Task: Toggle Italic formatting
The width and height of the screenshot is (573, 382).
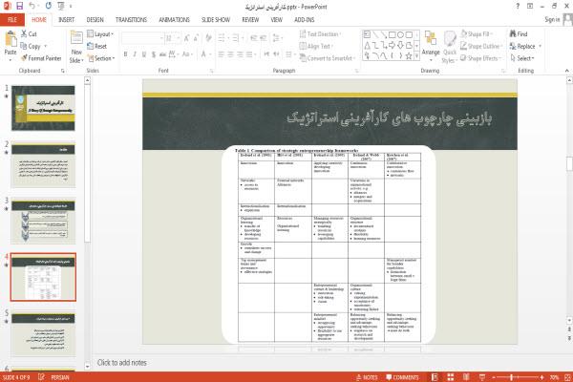Action: pyautogui.click(x=135, y=54)
